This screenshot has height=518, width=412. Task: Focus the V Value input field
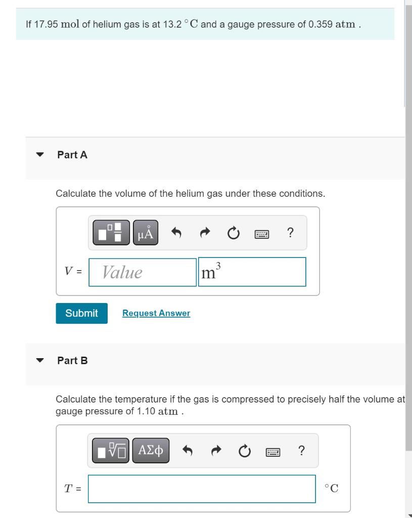tap(143, 272)
